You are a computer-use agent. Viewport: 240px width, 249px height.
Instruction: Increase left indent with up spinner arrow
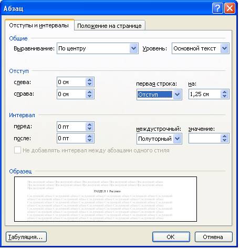(x=90, y=80)
